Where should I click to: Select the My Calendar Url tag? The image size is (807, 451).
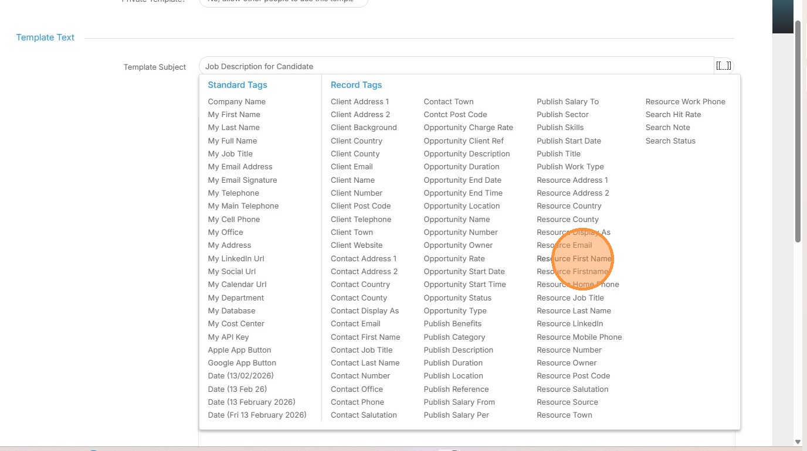click(238, 284)
